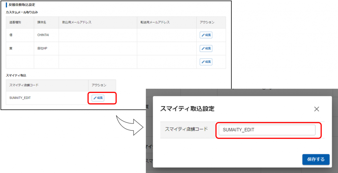Close the スマイティ取込設定 dialog with X
Screen dimensions: 338x173
317,109
